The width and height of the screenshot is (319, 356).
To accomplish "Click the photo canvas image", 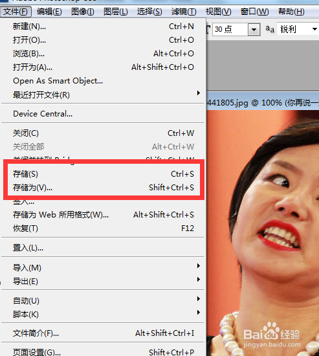I will [x=263, y=233].
